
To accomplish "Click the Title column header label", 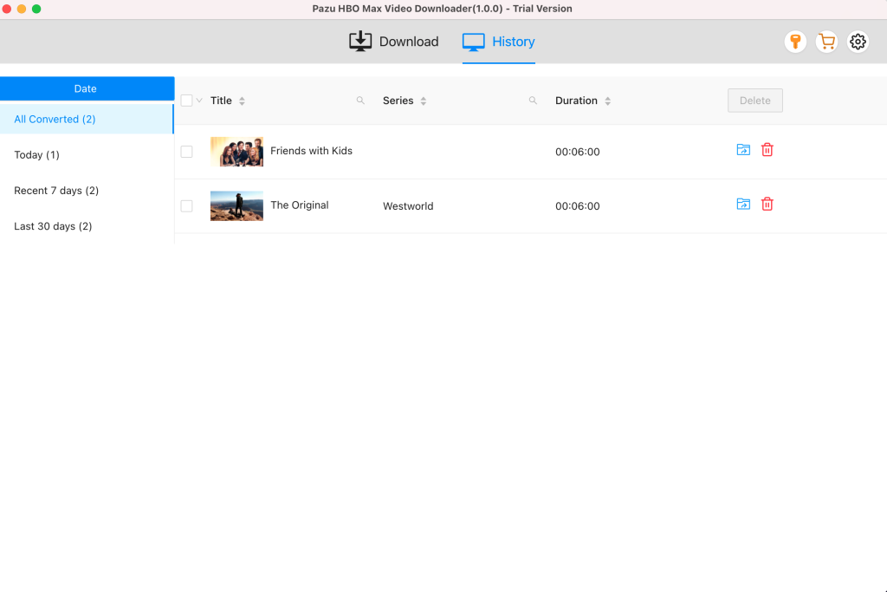I will (x=221, y=101).
